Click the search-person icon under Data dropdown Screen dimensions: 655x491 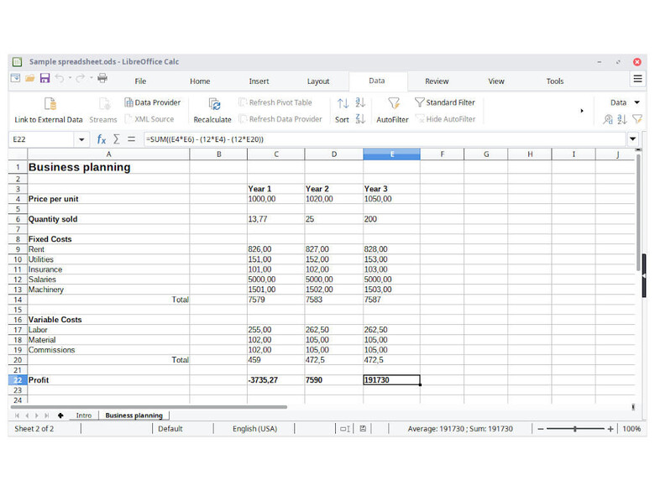pyautogui.click(x=608, y=119)
